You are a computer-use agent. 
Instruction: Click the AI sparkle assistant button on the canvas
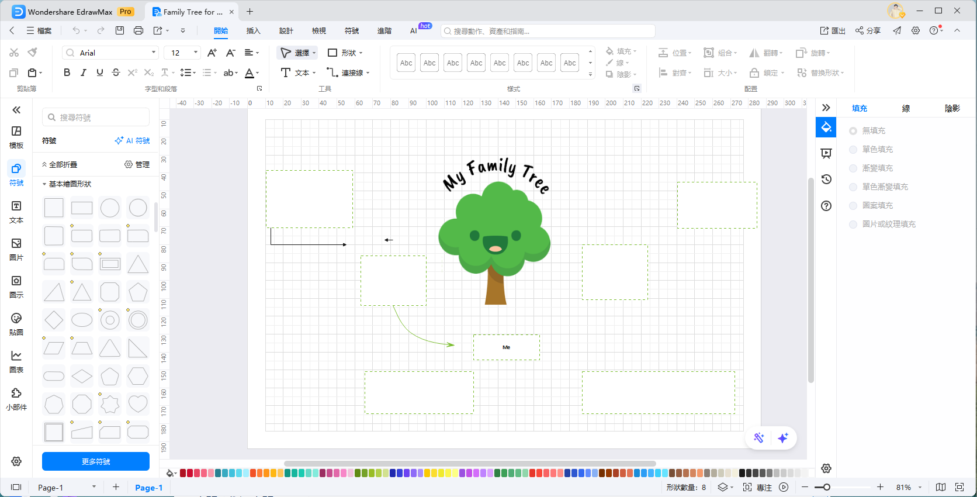tap(783, 438)
